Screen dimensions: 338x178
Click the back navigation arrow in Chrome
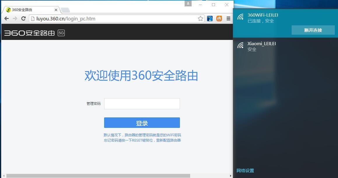(6, 18)
